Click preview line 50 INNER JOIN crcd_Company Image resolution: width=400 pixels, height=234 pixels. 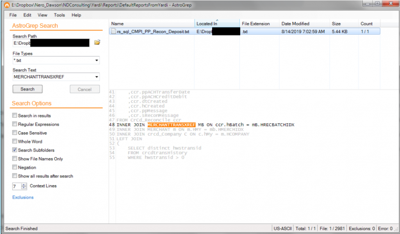183,134
